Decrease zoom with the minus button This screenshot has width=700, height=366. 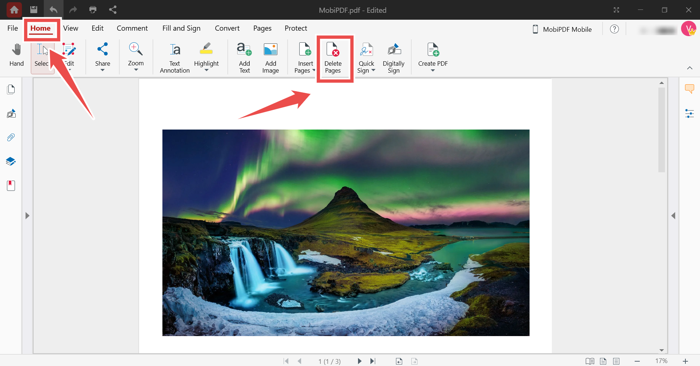637,361
